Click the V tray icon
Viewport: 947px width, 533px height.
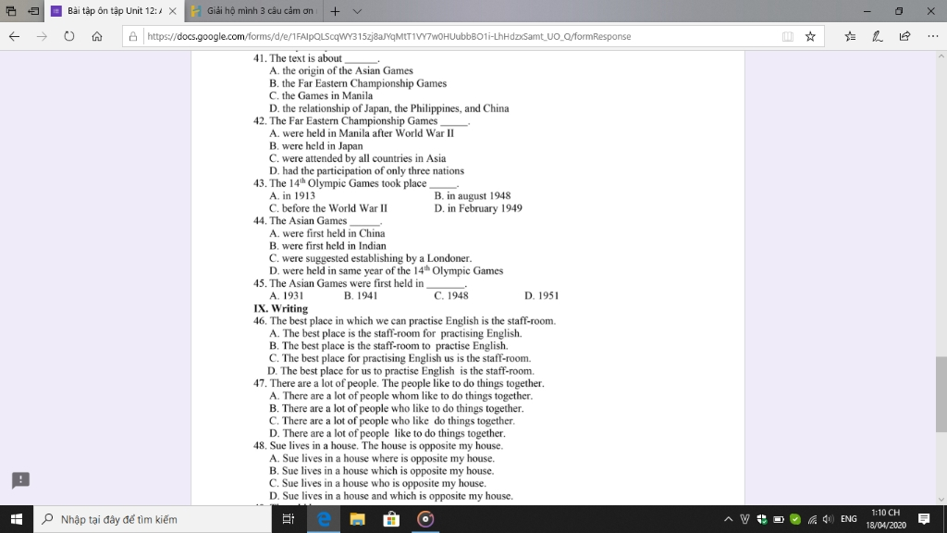[x=744, y=519]
